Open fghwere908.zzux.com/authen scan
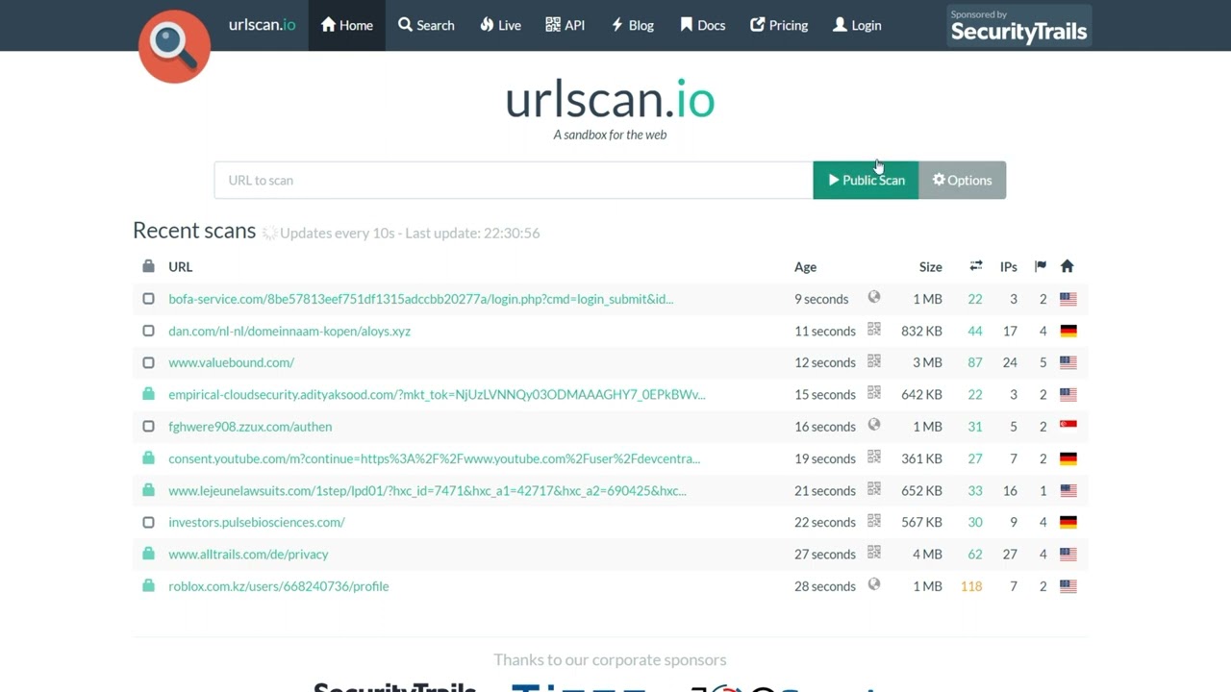 coord(250,426)
